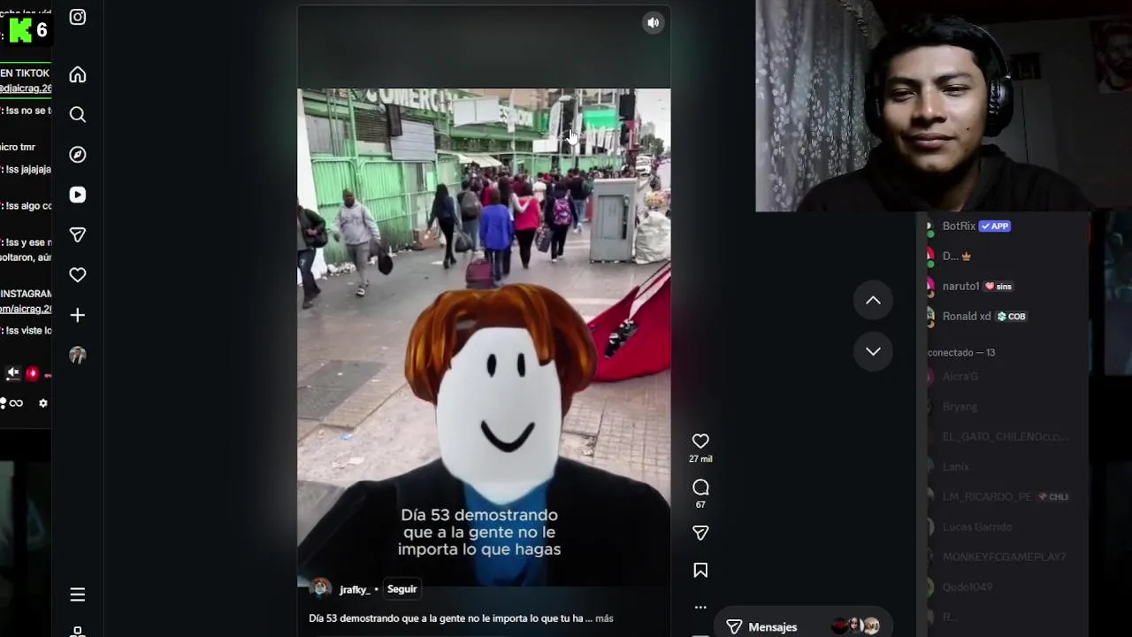
Task: Follow jrafky_ with Seguir button
Action: [x=402, y=589]
